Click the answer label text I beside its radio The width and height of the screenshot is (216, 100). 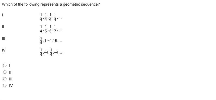point(9,66)
